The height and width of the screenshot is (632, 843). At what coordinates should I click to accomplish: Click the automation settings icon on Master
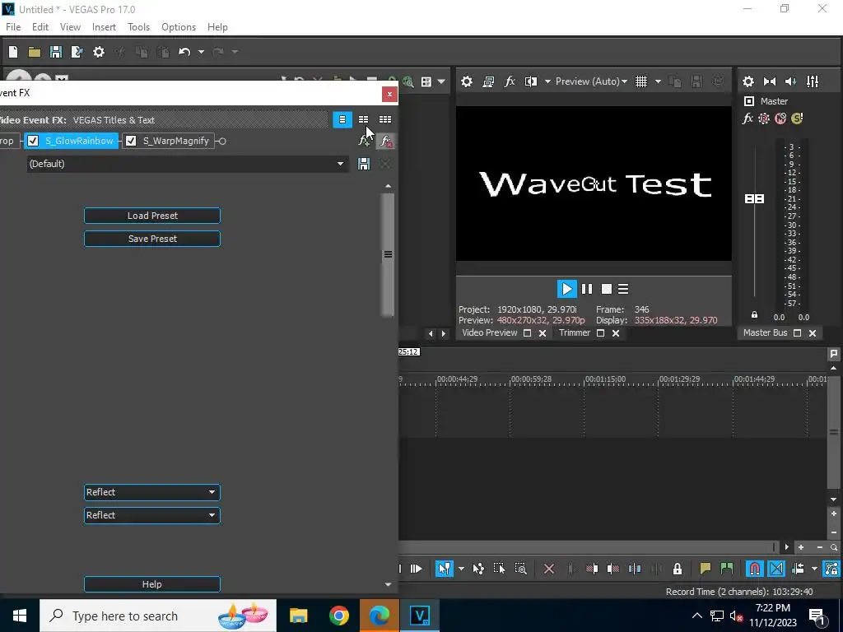(764, 118)
